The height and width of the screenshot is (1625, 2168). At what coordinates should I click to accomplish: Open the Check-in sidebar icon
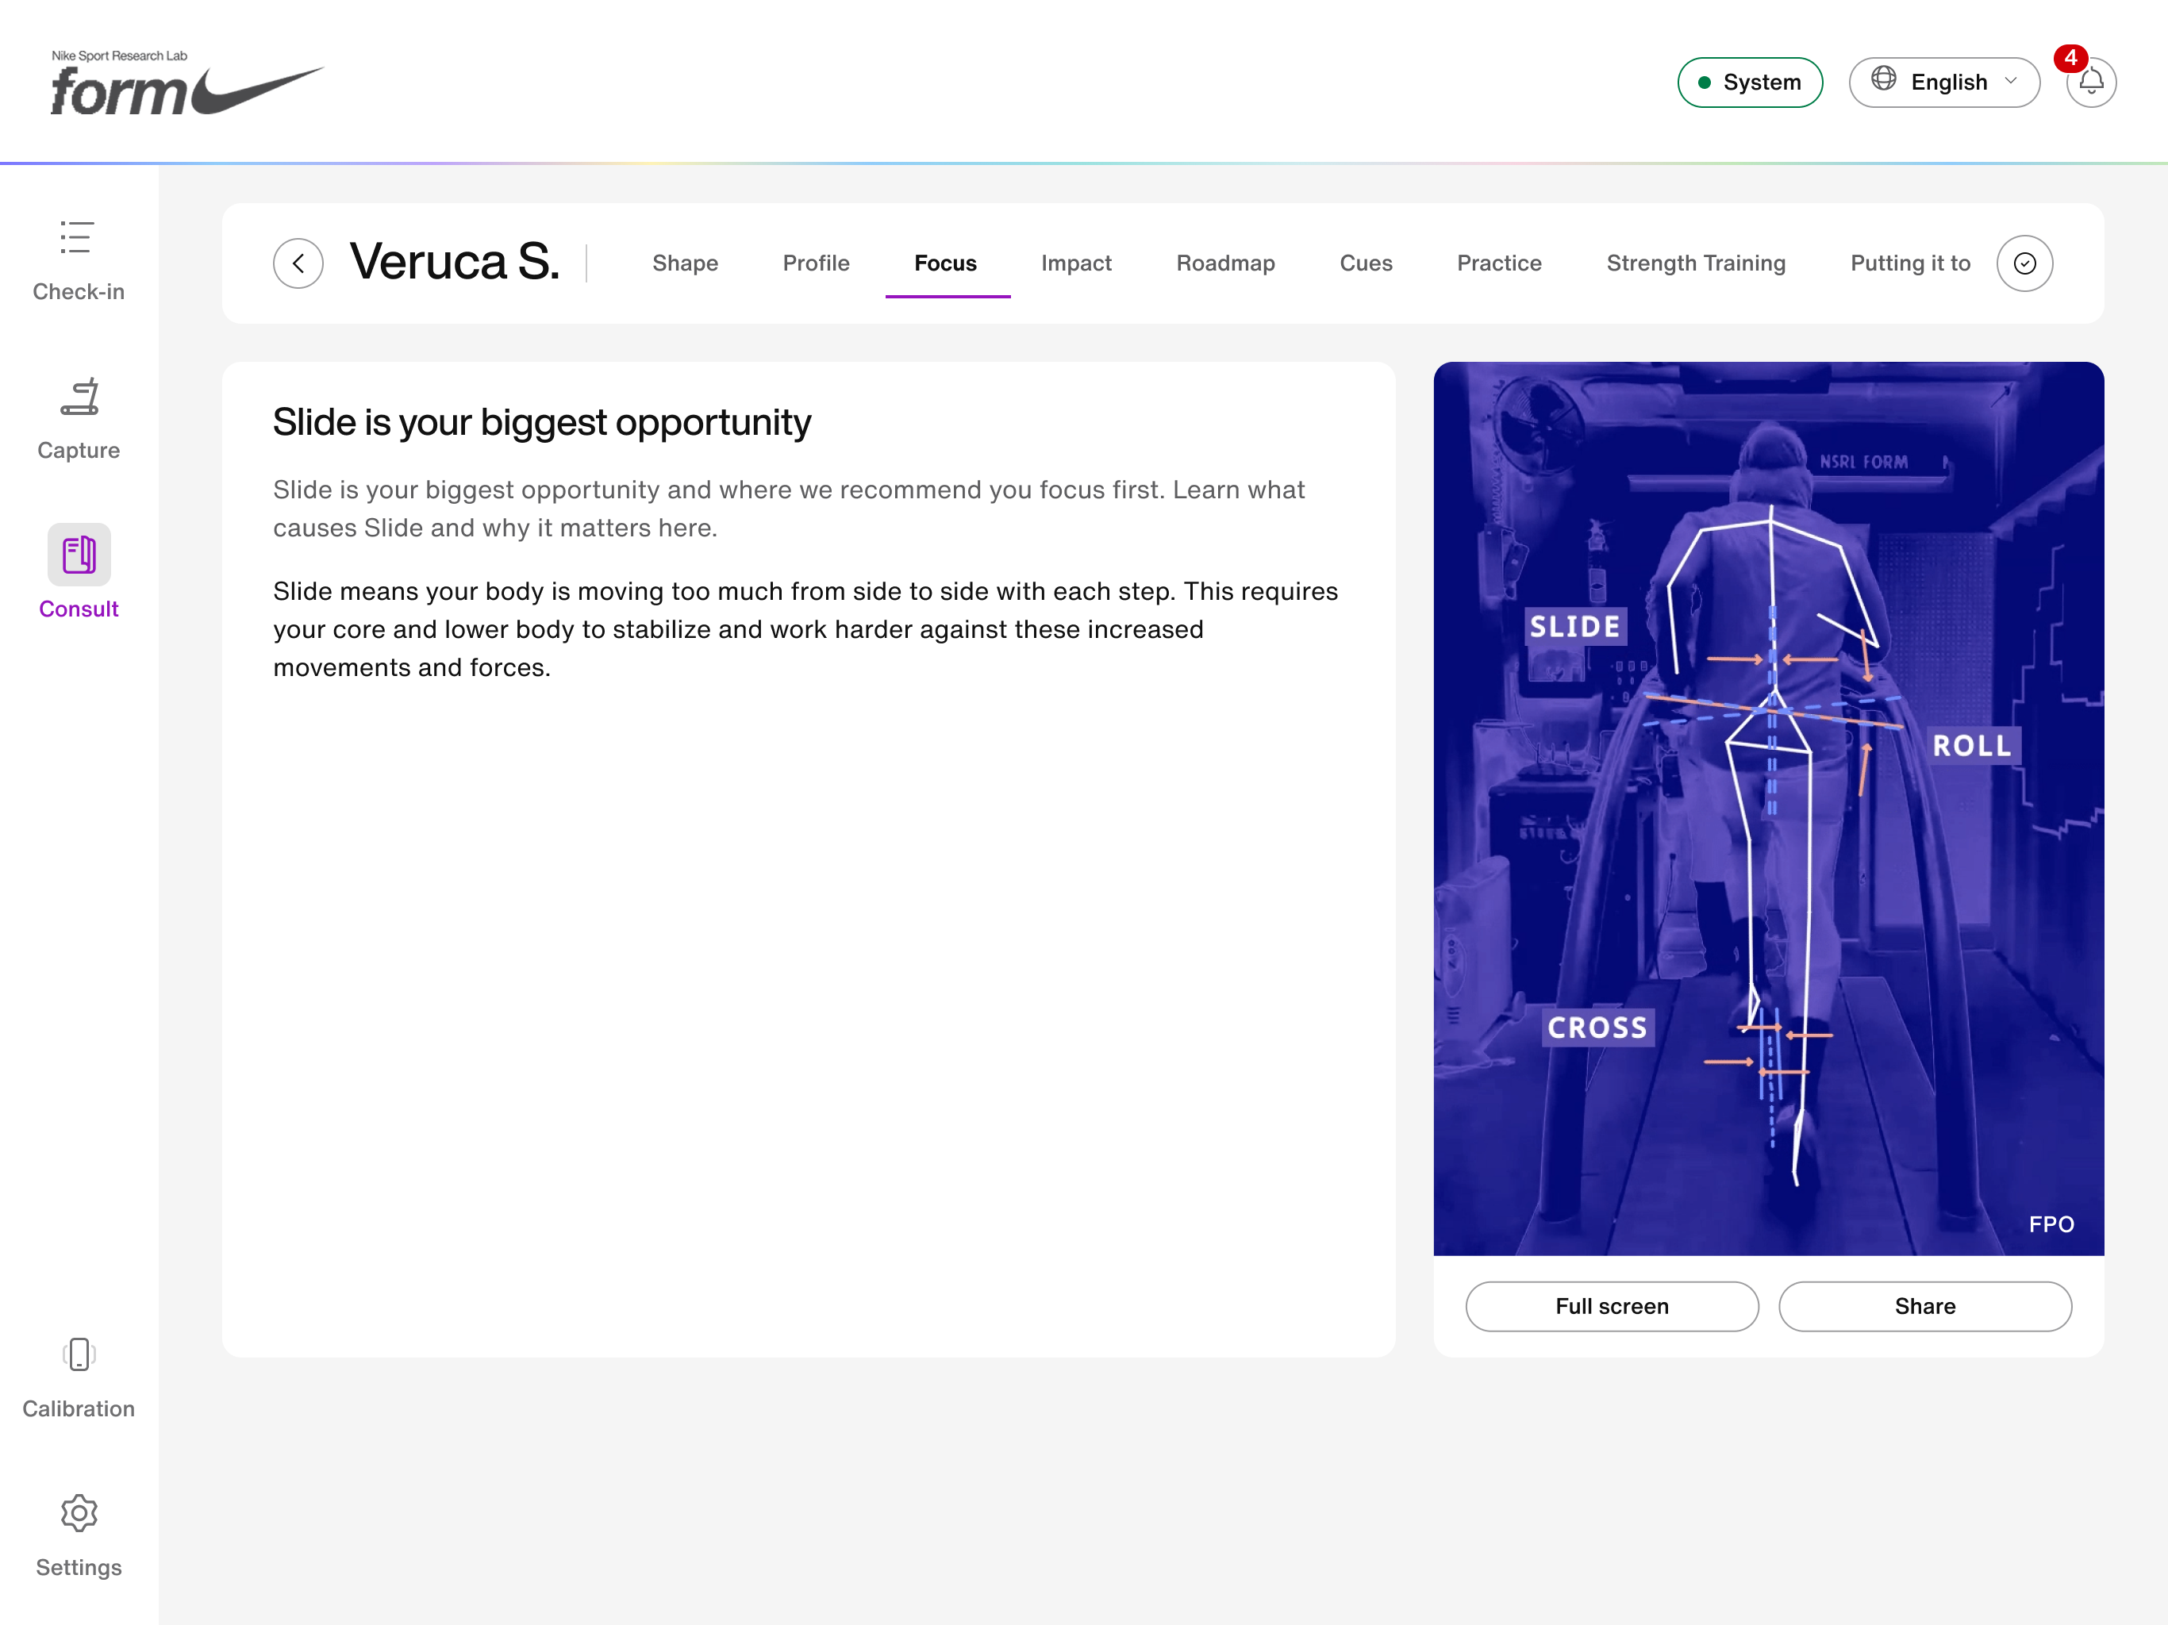pyautogui.click(x=78, y=238)
